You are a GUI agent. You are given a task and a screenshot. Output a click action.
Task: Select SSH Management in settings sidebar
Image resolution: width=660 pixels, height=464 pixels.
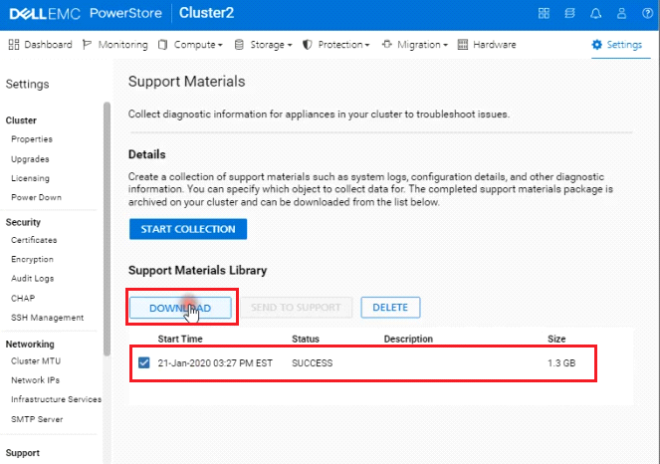[x=47, y=318]
